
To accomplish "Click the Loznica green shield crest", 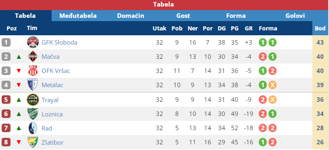I will click(x=33, y=114).
